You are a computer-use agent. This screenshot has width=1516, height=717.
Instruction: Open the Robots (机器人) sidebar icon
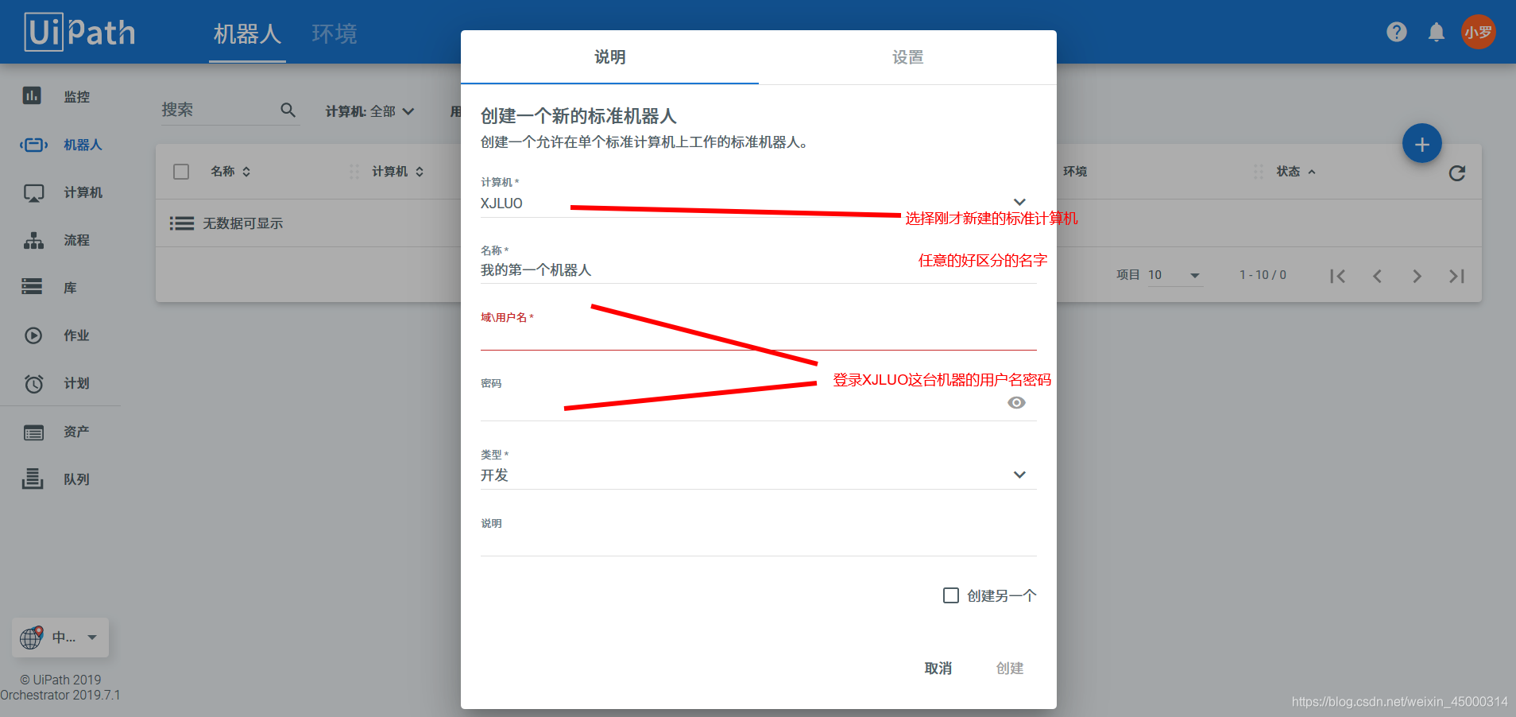tap(33, 145)
